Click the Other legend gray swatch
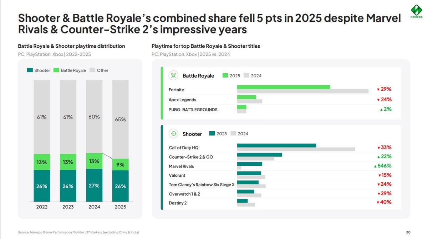Viewport: 428px width, 239px height. 92,70
